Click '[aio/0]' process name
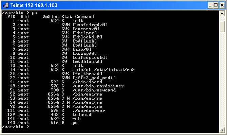The image size is (227, 135). tap(82, 49)
